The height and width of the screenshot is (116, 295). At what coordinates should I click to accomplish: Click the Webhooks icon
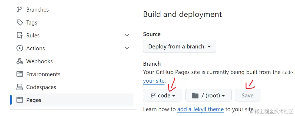(x=19, y=61)
